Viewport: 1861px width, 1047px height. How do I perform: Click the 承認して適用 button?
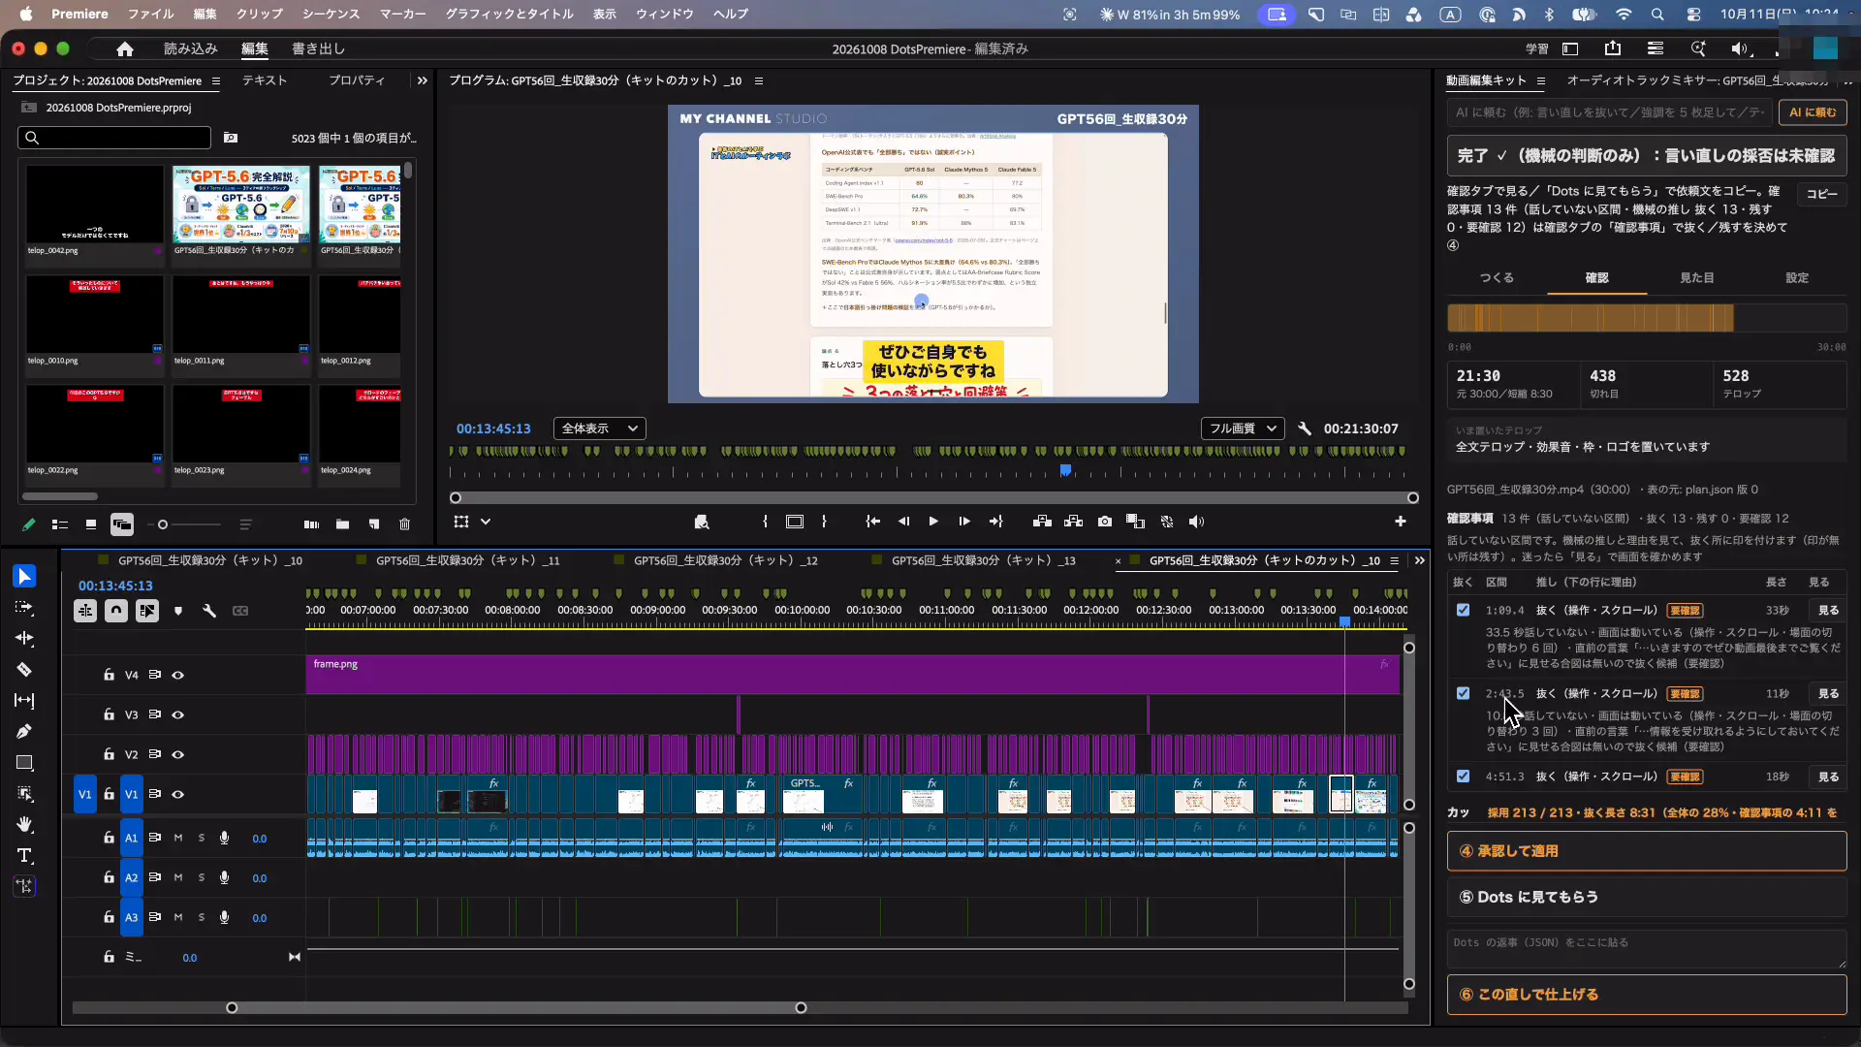click(x=1647, y=851)
